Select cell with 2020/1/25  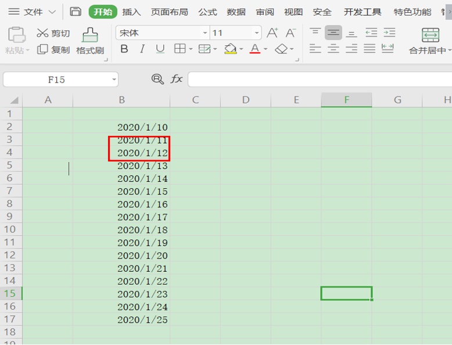click(121, 319)
